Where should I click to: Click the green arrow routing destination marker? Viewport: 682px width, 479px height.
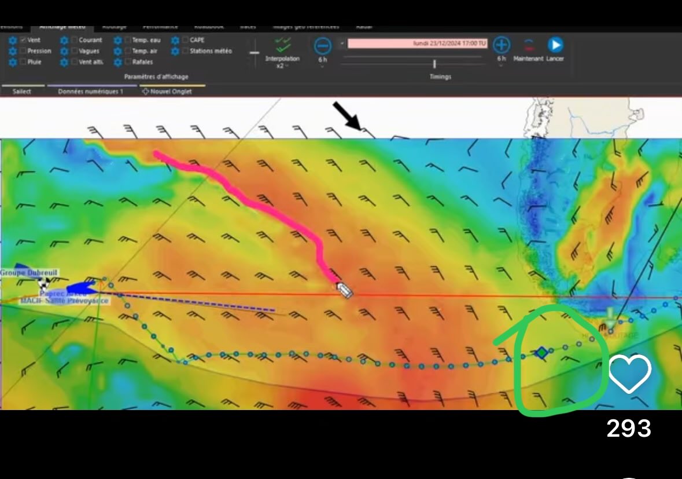click(x=610, y=319)
